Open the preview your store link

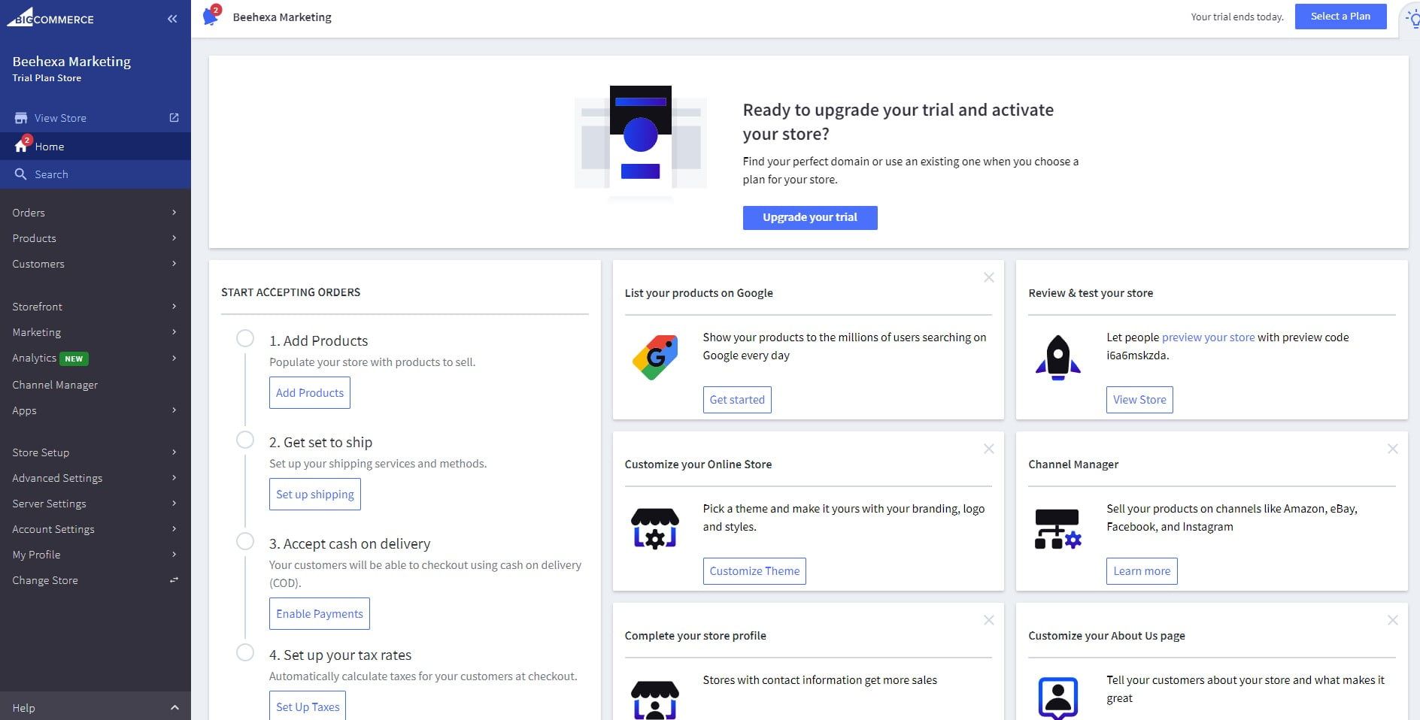(x=1208, y=337)
